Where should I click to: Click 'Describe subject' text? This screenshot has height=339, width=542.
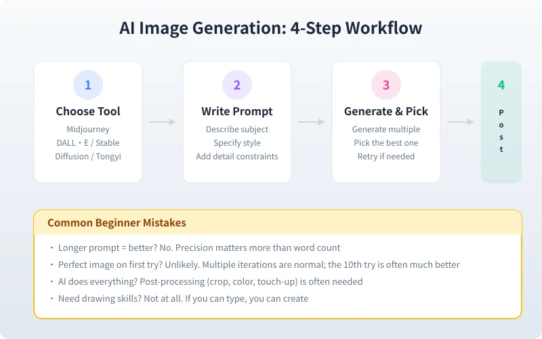236,129
